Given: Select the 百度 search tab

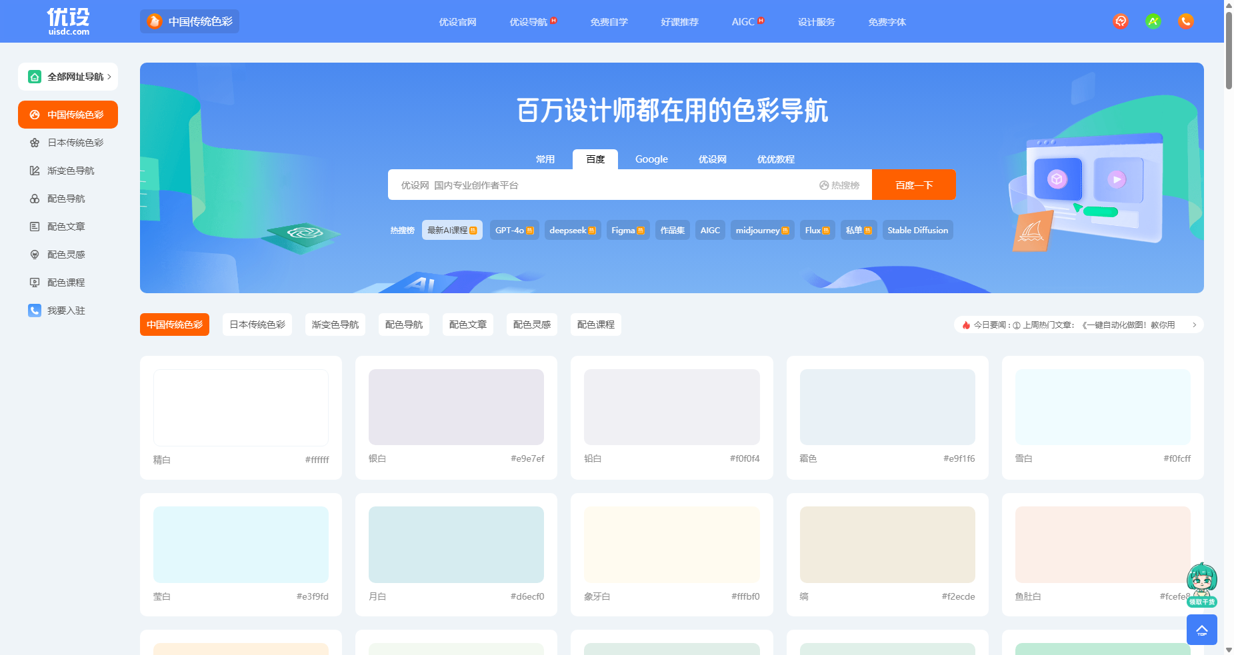Looking at the screenshot, I should coord(595,159).
